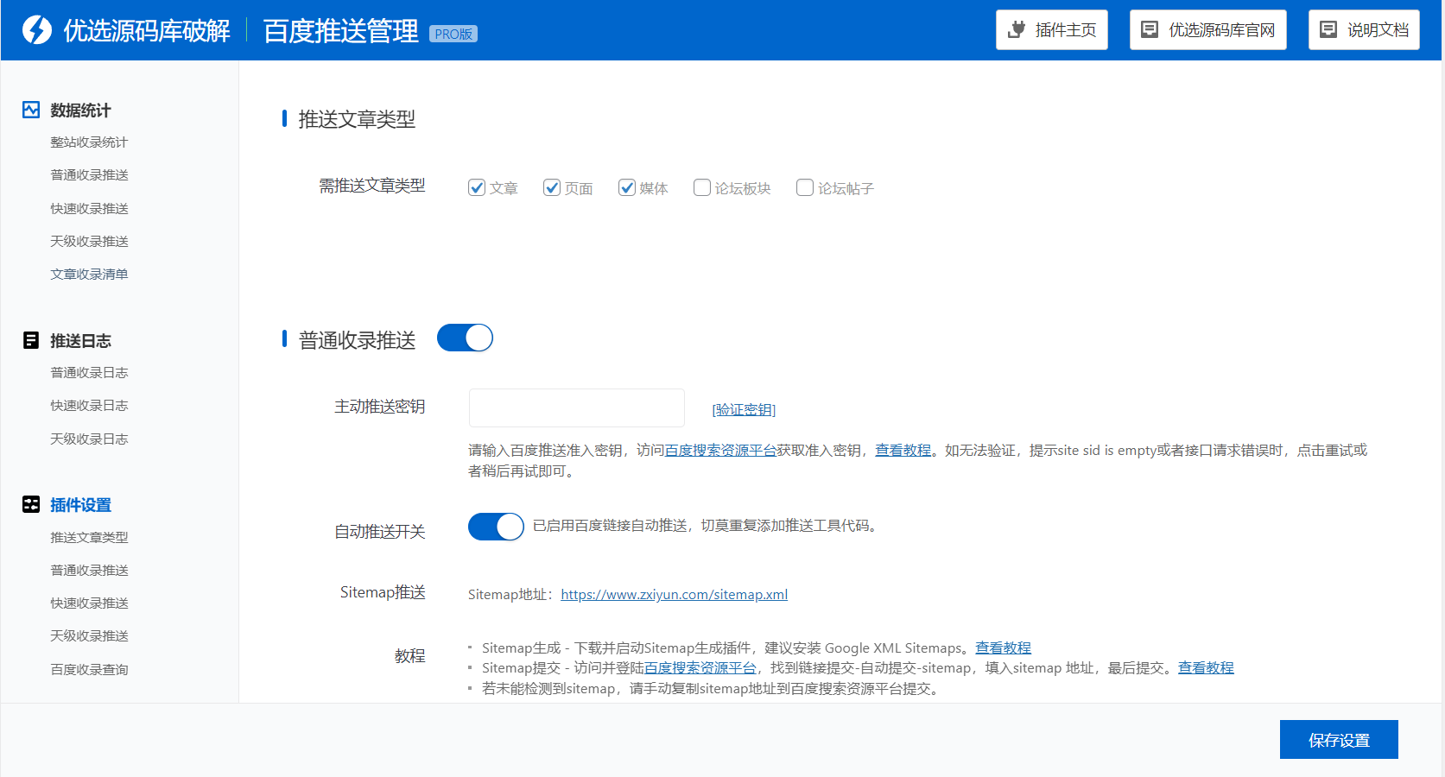Click the 验证密钥 link
The width and height of the screenshot is (1445, 777).
[x=744, y=410]
